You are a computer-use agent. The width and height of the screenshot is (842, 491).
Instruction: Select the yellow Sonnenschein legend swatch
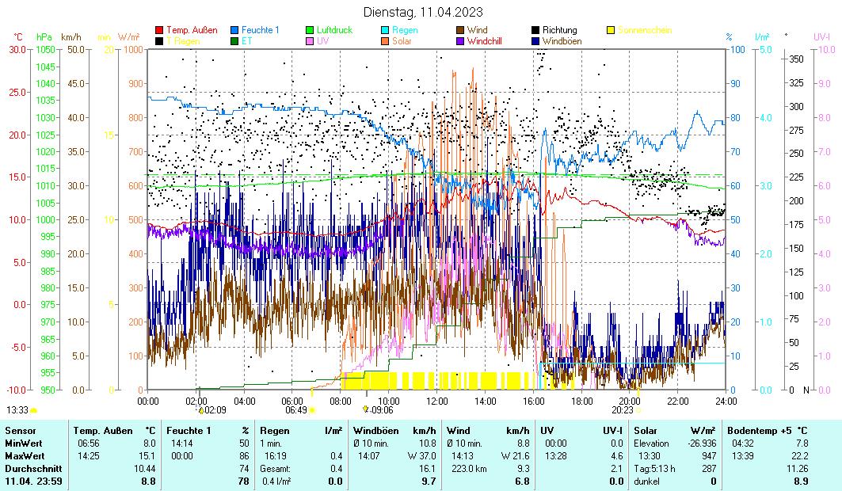click(611, 30)
